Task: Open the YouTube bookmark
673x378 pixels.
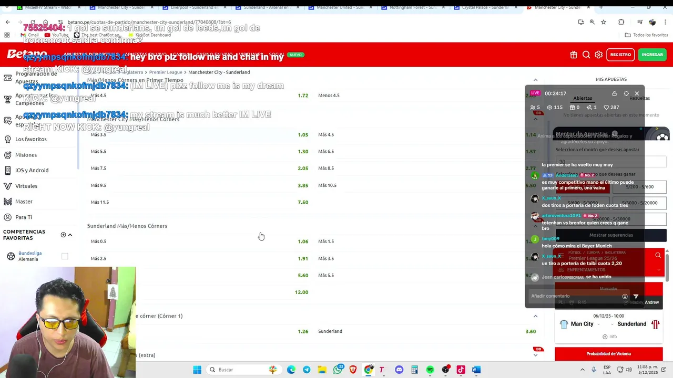Action: click(x=56, y=35)
